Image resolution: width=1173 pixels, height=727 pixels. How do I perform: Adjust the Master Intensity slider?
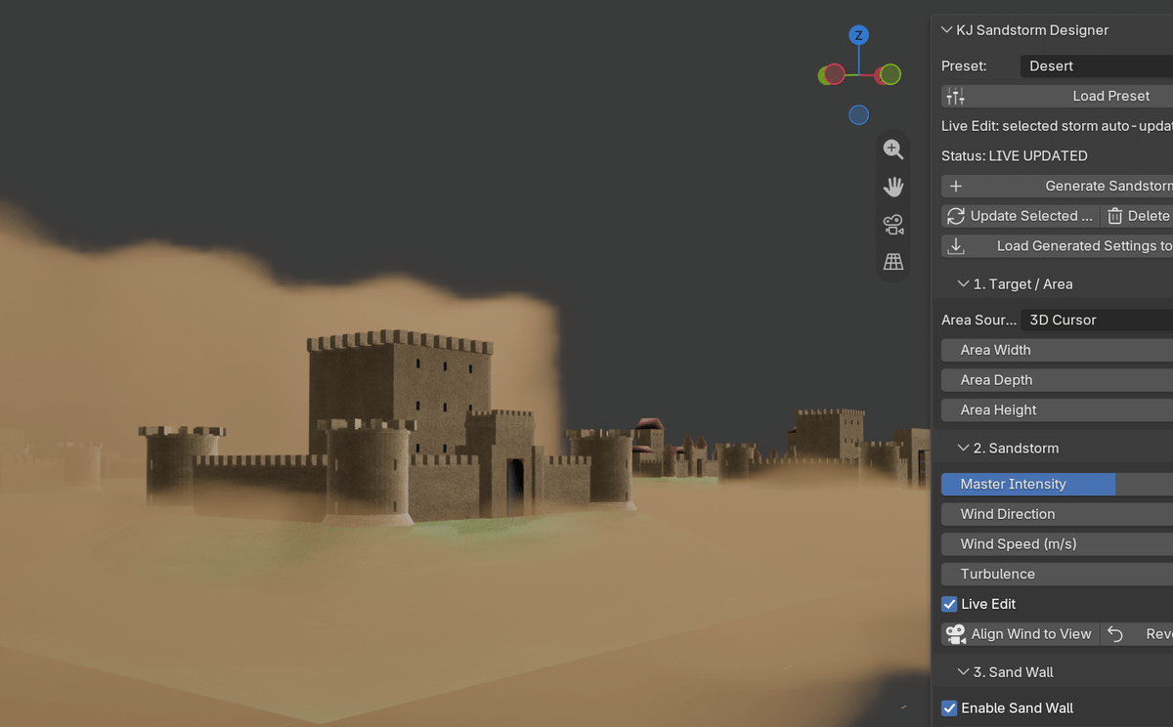1057,484
